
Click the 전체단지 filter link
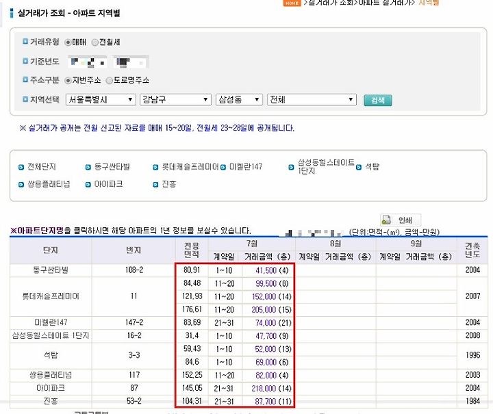42,167
